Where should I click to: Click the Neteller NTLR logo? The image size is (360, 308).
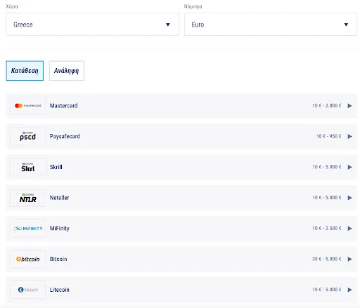[28, 198]
